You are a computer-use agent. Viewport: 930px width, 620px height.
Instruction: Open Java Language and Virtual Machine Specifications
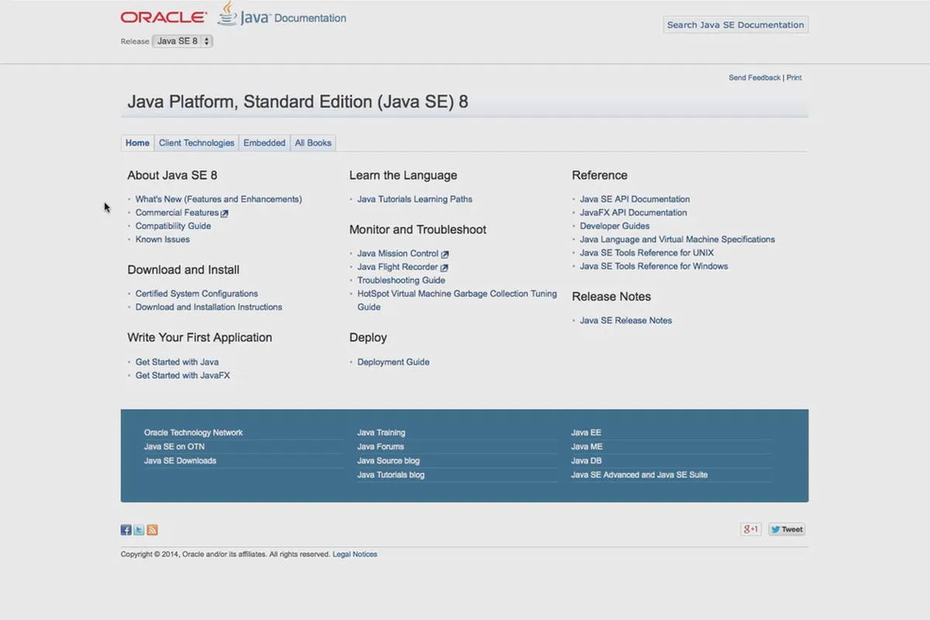(677, 239)
